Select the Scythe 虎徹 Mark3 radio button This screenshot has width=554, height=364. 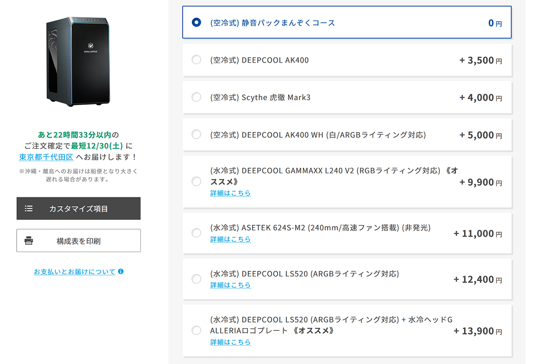point(196,97)
